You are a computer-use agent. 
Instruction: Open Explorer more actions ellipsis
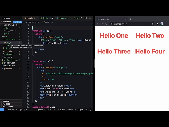tap(19, 18)
